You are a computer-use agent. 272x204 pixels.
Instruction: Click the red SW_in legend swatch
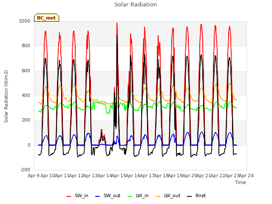(x=68, y=196)
